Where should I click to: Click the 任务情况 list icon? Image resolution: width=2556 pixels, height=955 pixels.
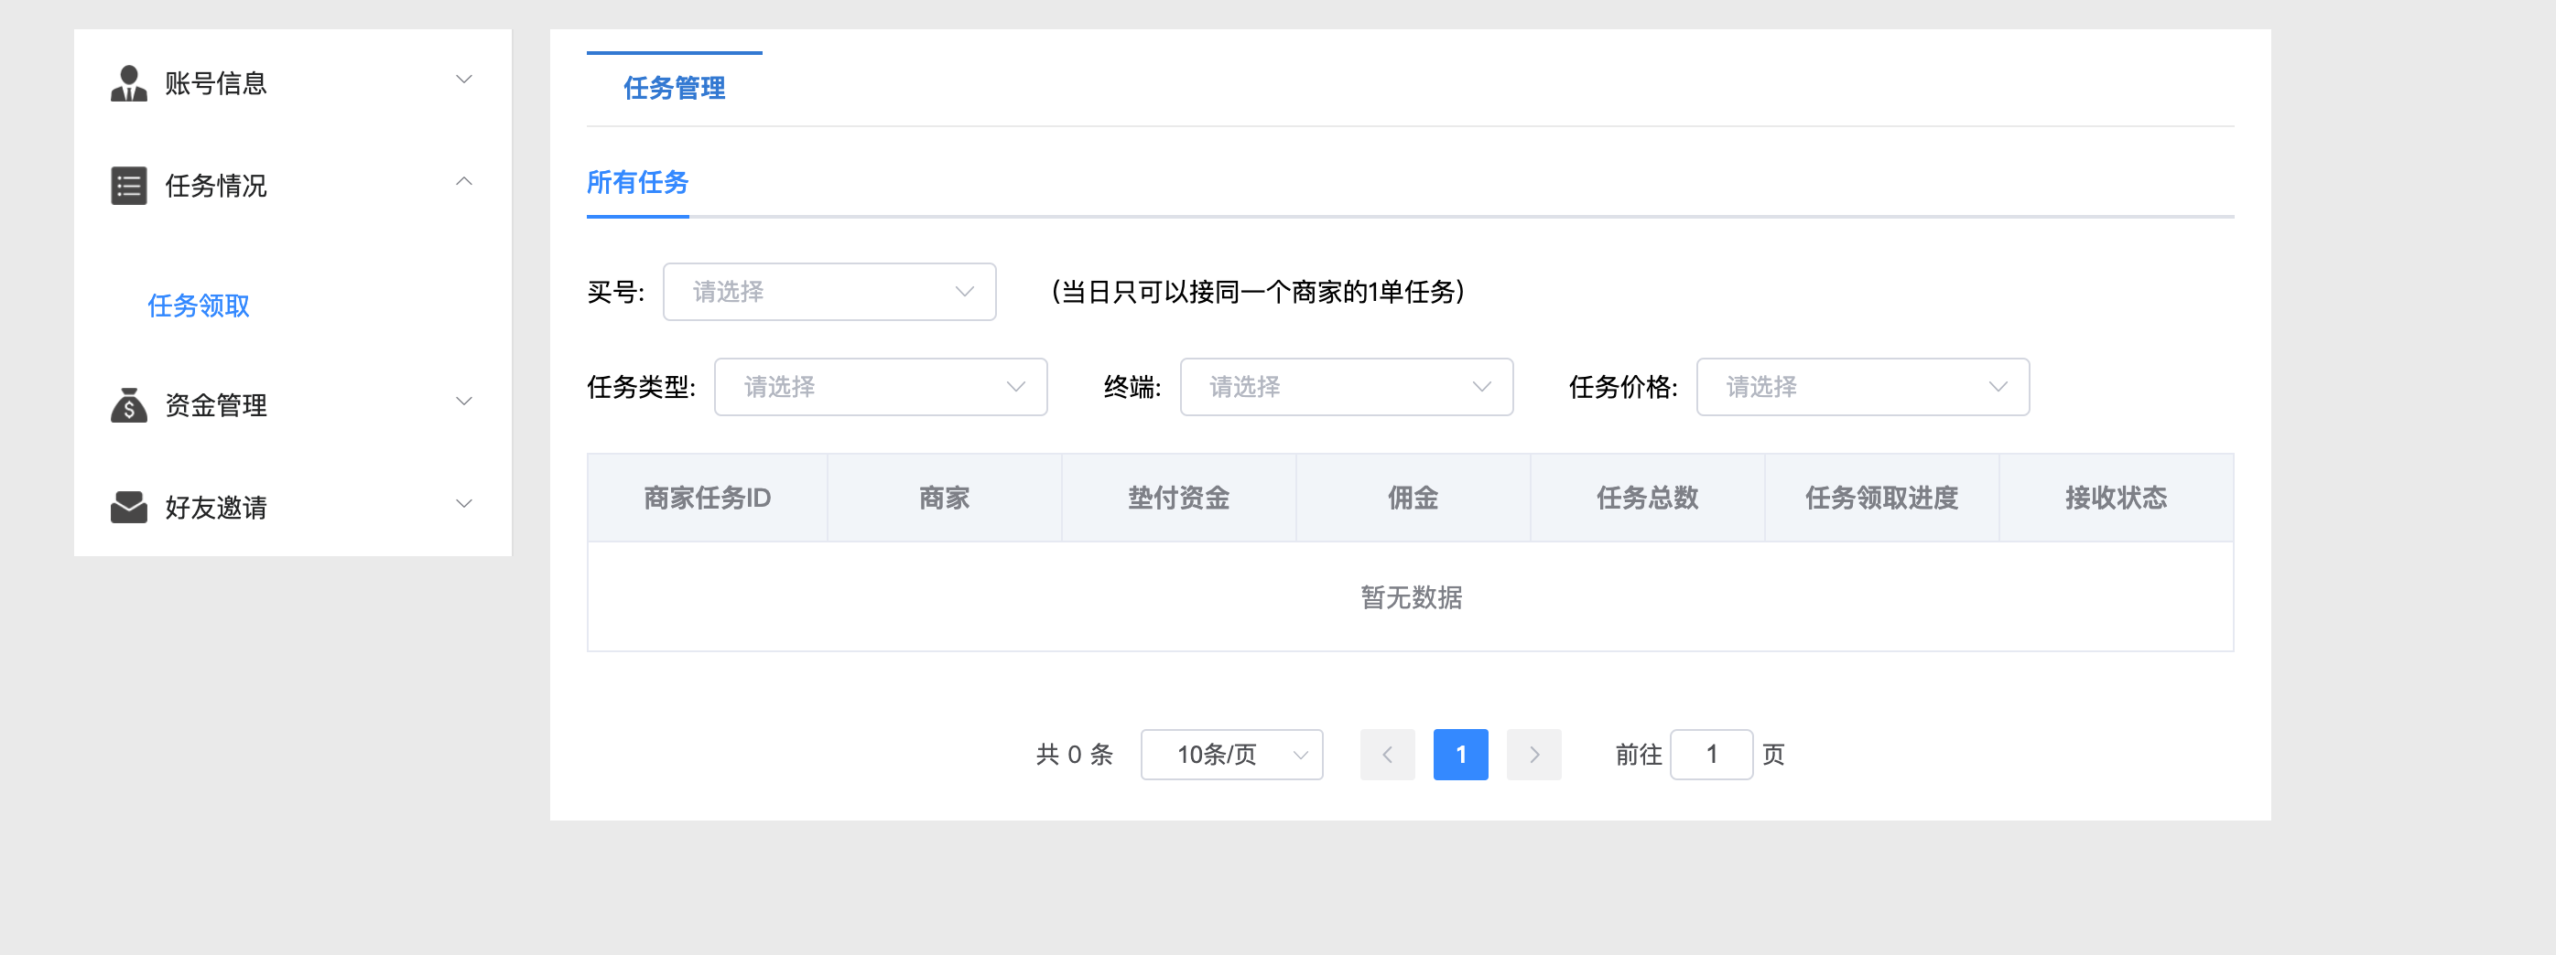pos(129,186)
